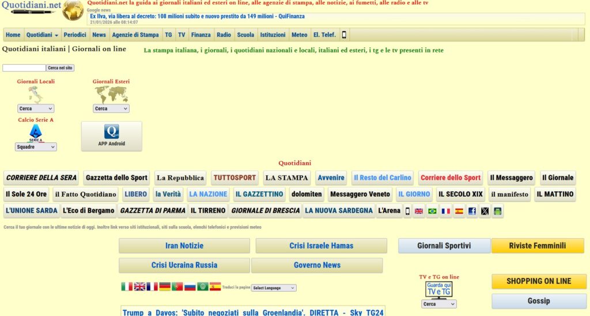590x316 pixels.
Task: Open the Cerca dropdown under TV e TG on line
Action: 438,304
